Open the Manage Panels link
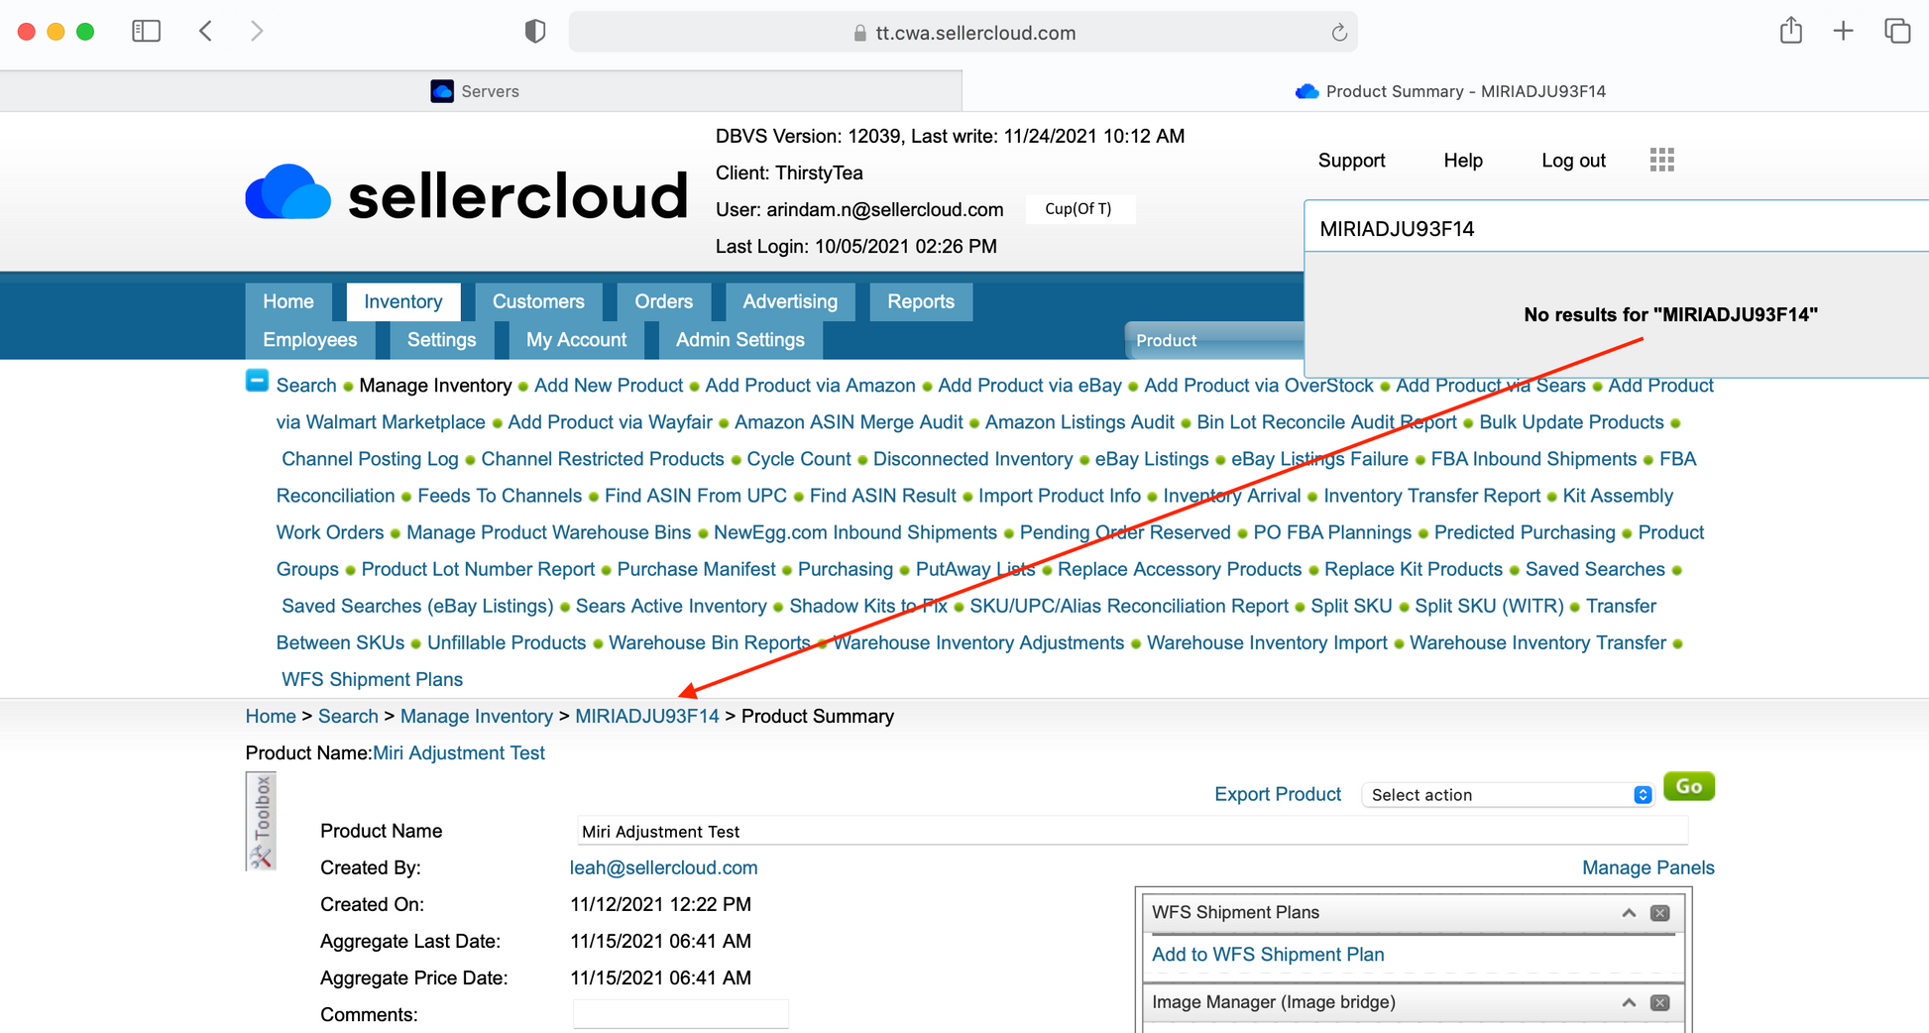This screenshot has width=1929, height=1033. (x=1647, y=867)
